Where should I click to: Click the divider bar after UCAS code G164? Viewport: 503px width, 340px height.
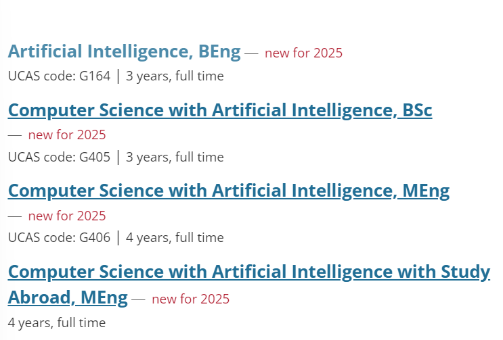[118, 76]
